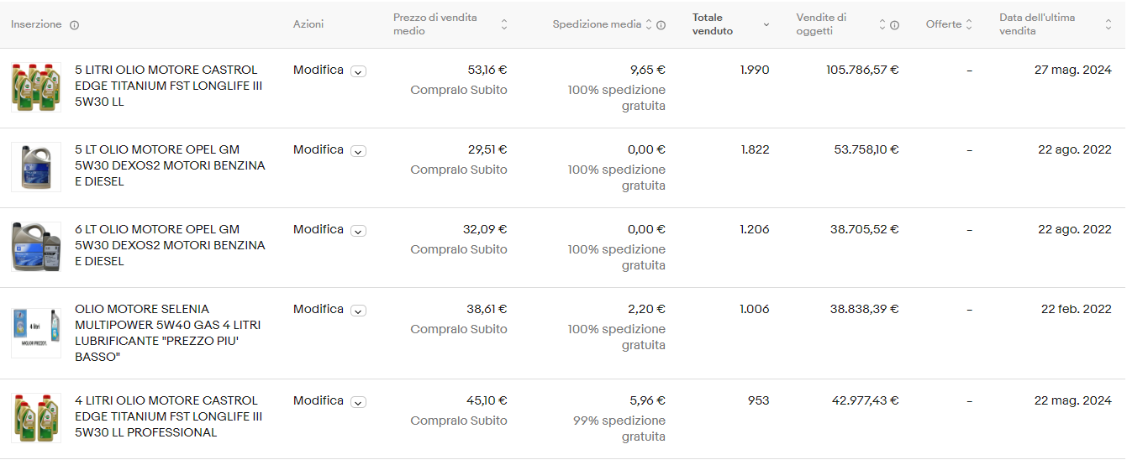
Task: Open actions dropdown for Selenia Multipower listing
Action: tap(358, 311)
